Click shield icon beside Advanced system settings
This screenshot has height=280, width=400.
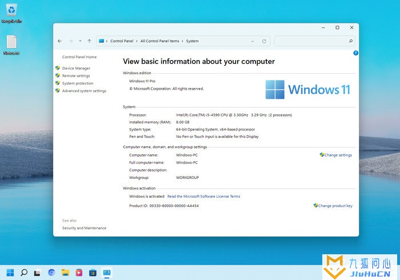[58, 90]
